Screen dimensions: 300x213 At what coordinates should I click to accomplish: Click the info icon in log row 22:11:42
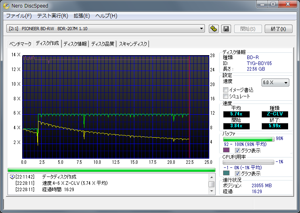(x=12, y=177)
